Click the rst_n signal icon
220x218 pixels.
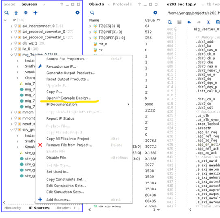tap(95, 44)
